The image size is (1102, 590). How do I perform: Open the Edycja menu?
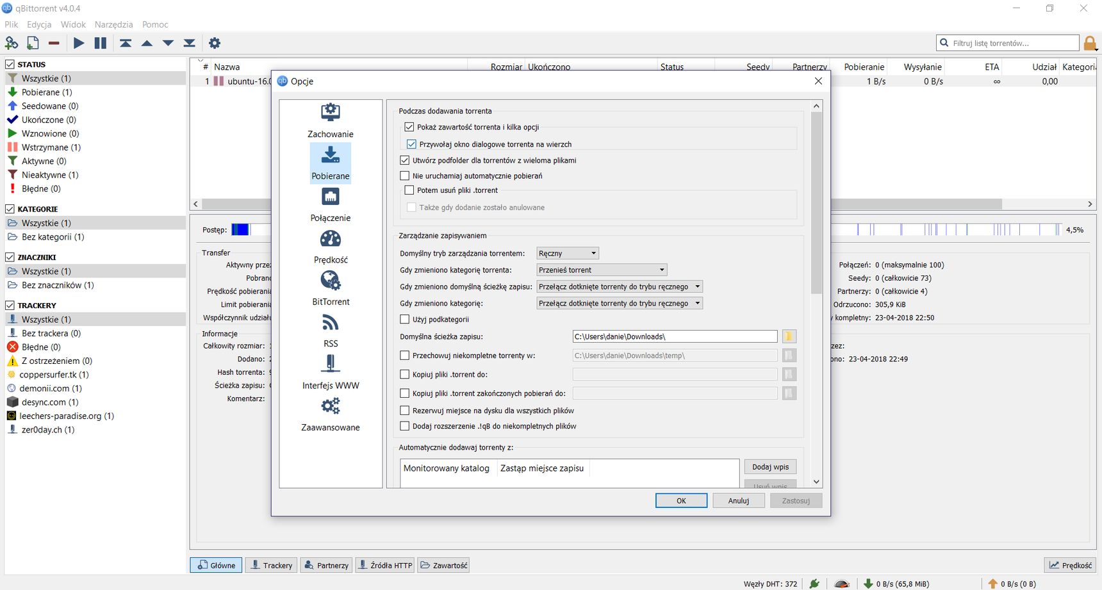[39, 24]
